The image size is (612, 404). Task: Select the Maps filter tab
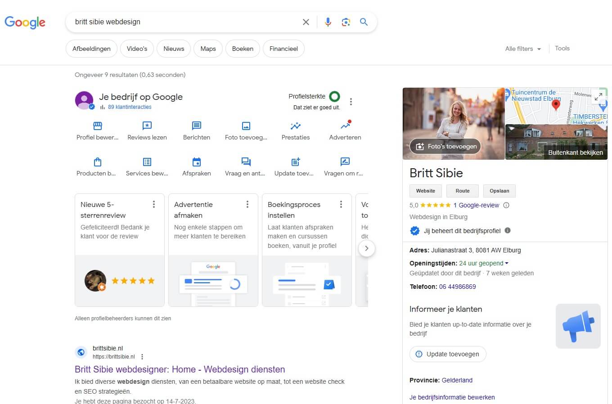pos(208,49)
